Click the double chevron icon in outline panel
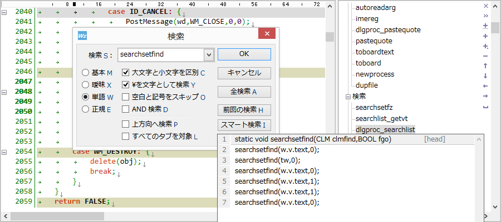Viewport: 501px width, 222px height. pyautogui.click(x=485, y=16)
